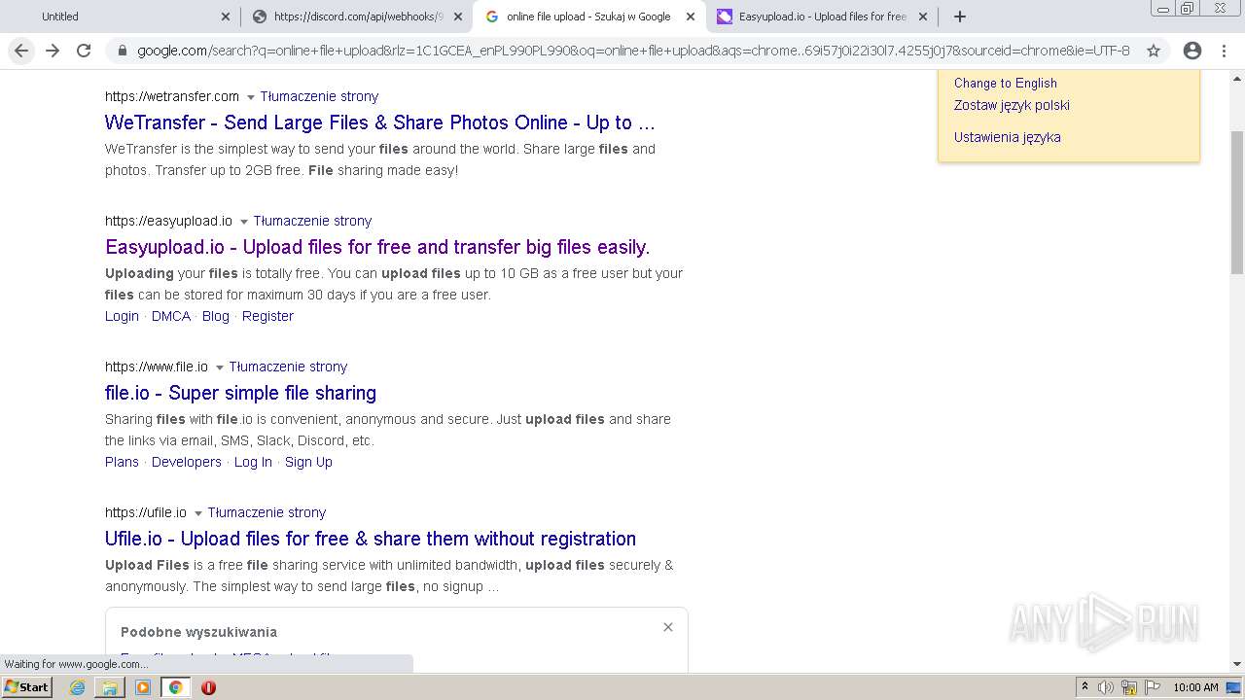Viewport: 1245px width, 700px height.
Task: Select the online file upload Google tab
Action: [587, 17]
